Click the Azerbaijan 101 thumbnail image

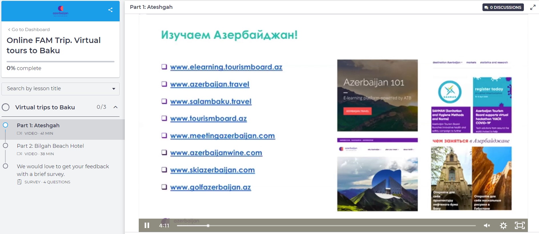coord(377,95)
